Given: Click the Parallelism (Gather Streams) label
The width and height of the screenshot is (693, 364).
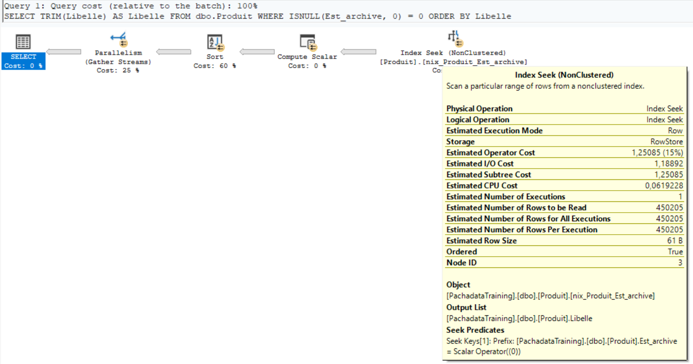Looking at the screenshot, I should click(x=118, y=57).
